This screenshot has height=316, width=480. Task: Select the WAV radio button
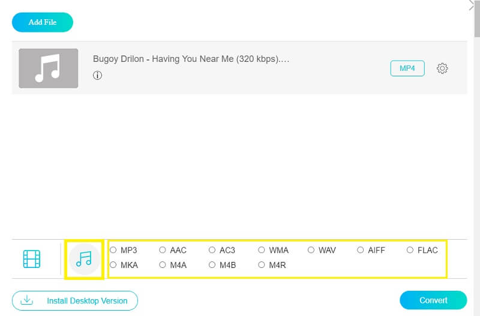pyautogui.click(x=311, y=250)
